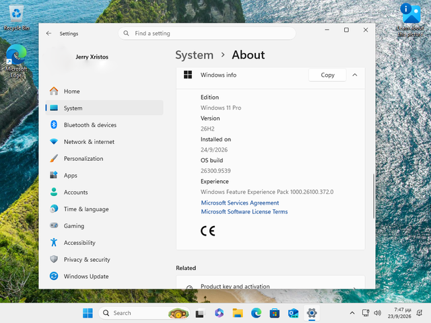Collapse the Windows info section
The height and width of the screenshot is (323, 431).
(x=355, y=75)
